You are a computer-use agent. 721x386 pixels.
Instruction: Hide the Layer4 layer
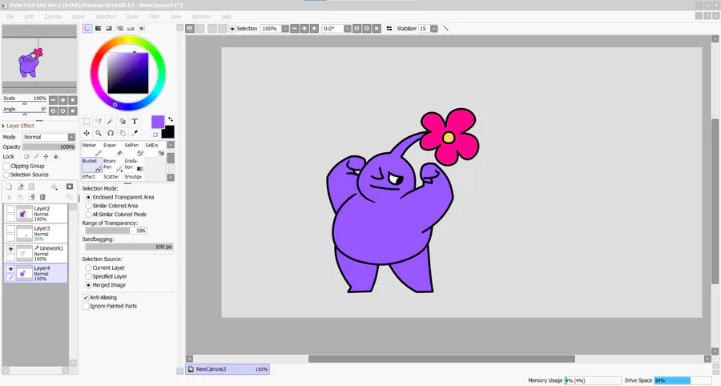pyautogui.click(x=10, y=269)
